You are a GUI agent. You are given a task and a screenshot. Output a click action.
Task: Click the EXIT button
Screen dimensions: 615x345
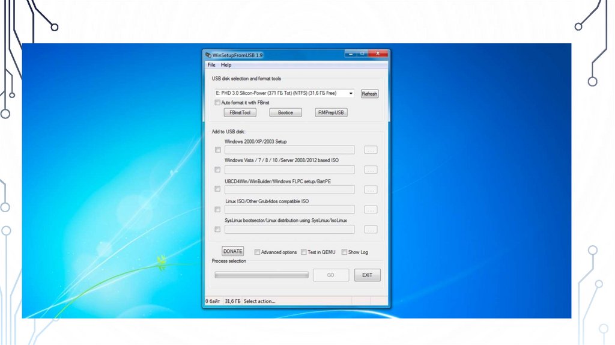point(367,275)
